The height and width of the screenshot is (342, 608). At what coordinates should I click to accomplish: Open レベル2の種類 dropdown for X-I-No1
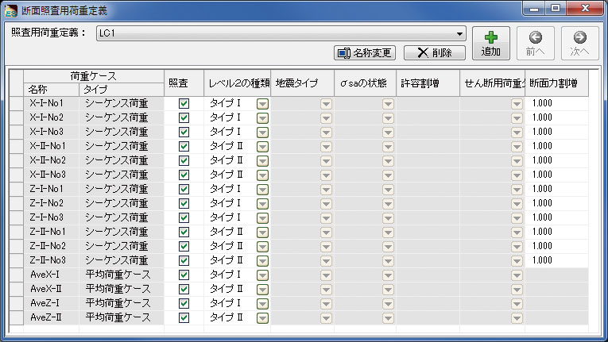point(262,104)
